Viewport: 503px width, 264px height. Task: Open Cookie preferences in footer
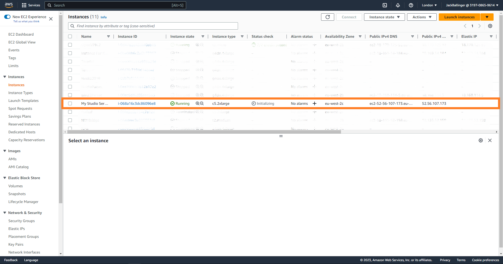(485, 260)
